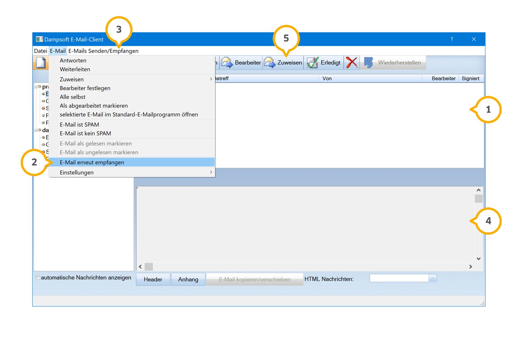Click the horizontal scrollbar thumb in preview
518x339 pixels.
tap(149, 267)
